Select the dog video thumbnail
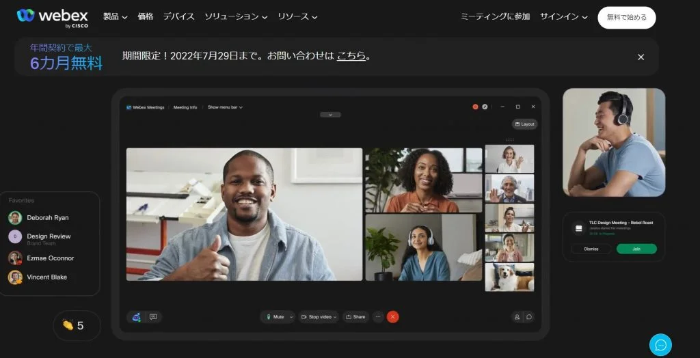This screenshot has height=358, width=700. pos(509,277)
